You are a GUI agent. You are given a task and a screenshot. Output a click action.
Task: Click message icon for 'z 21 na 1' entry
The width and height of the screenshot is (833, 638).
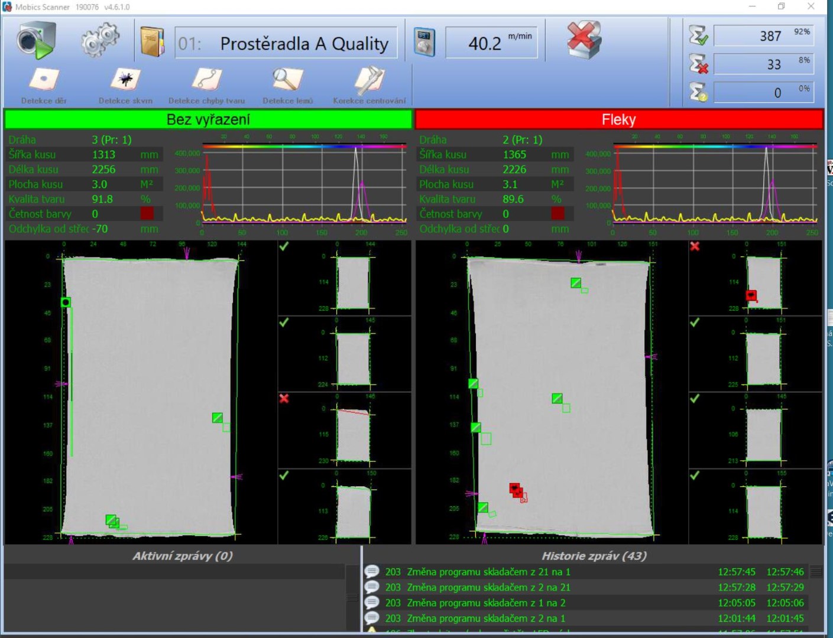click(x=372, y=571)
